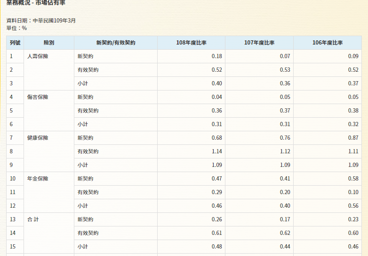Click the 險別 column header
Viewport: 368px width, 256px height.
(x=49, y=43)
